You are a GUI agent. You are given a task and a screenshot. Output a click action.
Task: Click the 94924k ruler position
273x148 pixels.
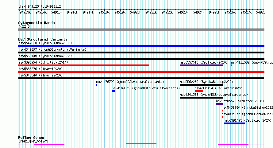coord(199,12)
